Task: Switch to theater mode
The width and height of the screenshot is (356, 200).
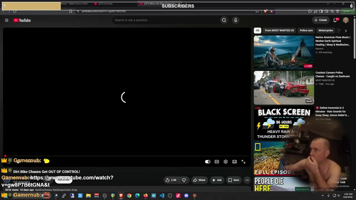Action: [x=234, y=162]
